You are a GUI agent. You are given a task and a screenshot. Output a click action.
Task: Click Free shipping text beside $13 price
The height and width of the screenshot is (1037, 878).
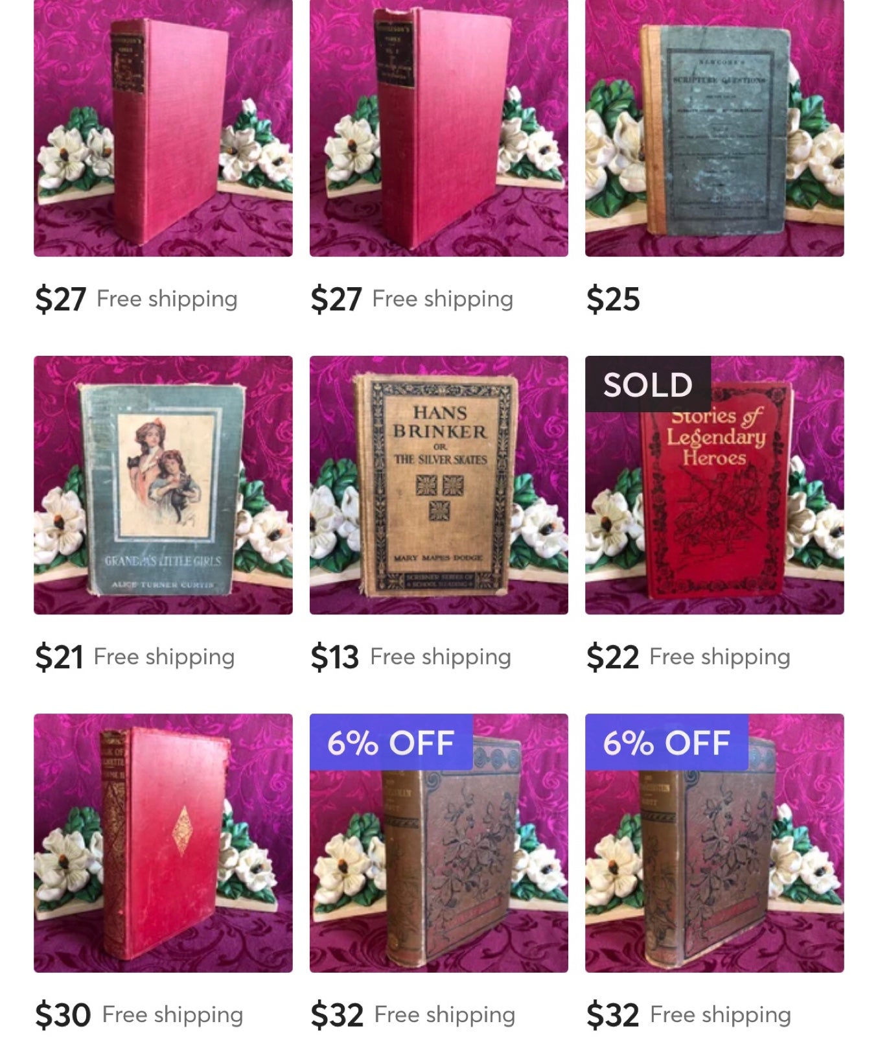[x=441, y=657]
